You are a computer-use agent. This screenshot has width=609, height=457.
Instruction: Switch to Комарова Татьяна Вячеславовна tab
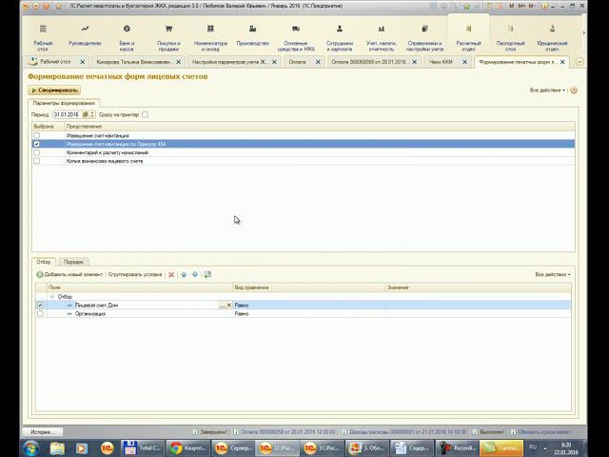[x=133, y=62]
